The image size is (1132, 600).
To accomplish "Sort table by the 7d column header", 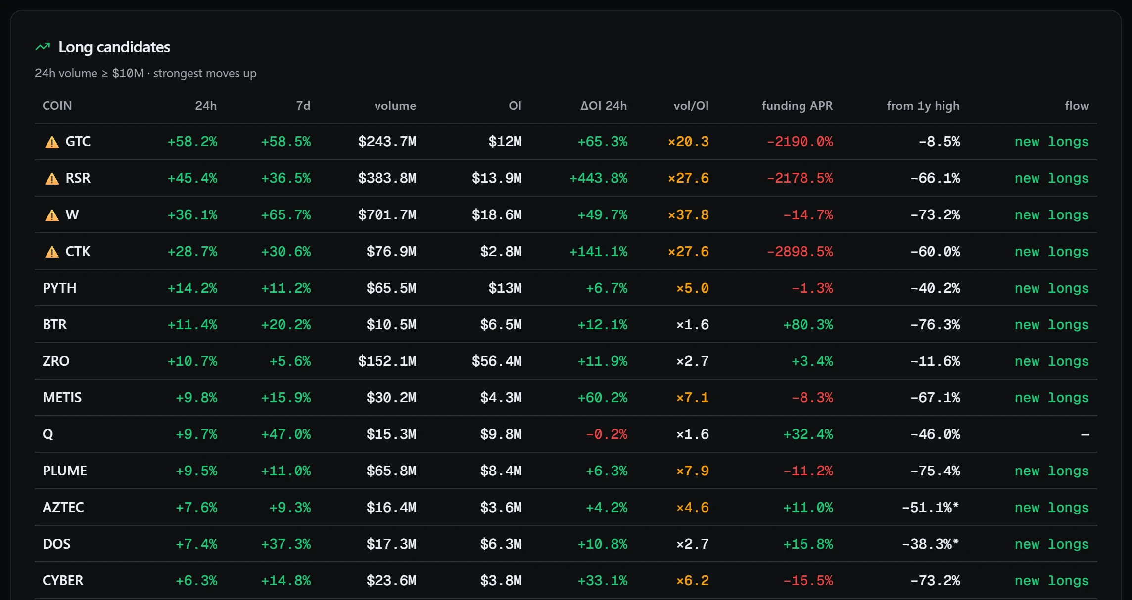I will [303, 106].
